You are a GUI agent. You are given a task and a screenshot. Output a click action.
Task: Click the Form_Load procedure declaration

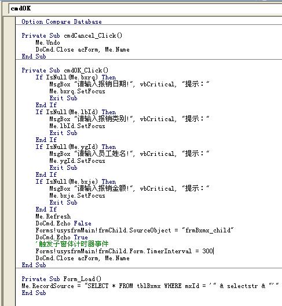(x=61, y=279)
